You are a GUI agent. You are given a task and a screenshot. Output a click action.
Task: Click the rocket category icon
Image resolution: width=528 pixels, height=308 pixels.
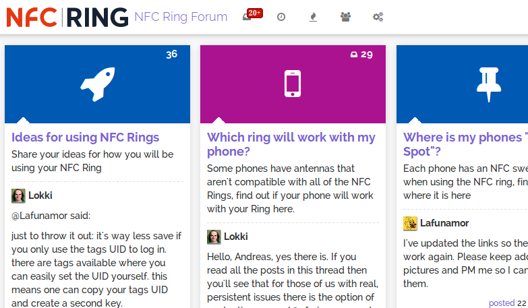97,84
